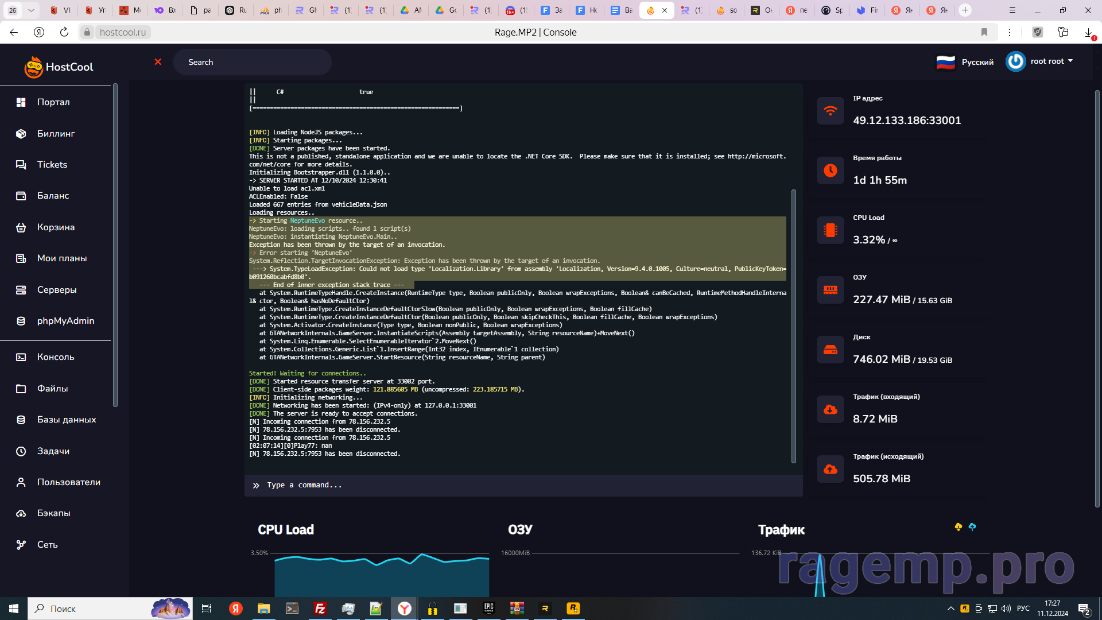The image size is (1102, 620).
Task: Open the Серверы menu item
Action: click(x=56, y=290)
